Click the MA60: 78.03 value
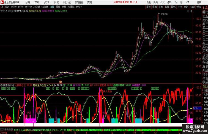208x134 pixels. (x=61, y=11)
